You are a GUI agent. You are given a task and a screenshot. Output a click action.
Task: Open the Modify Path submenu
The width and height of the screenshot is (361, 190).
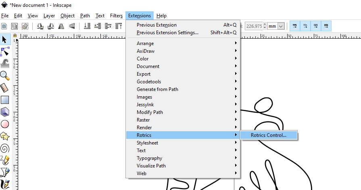183,112
